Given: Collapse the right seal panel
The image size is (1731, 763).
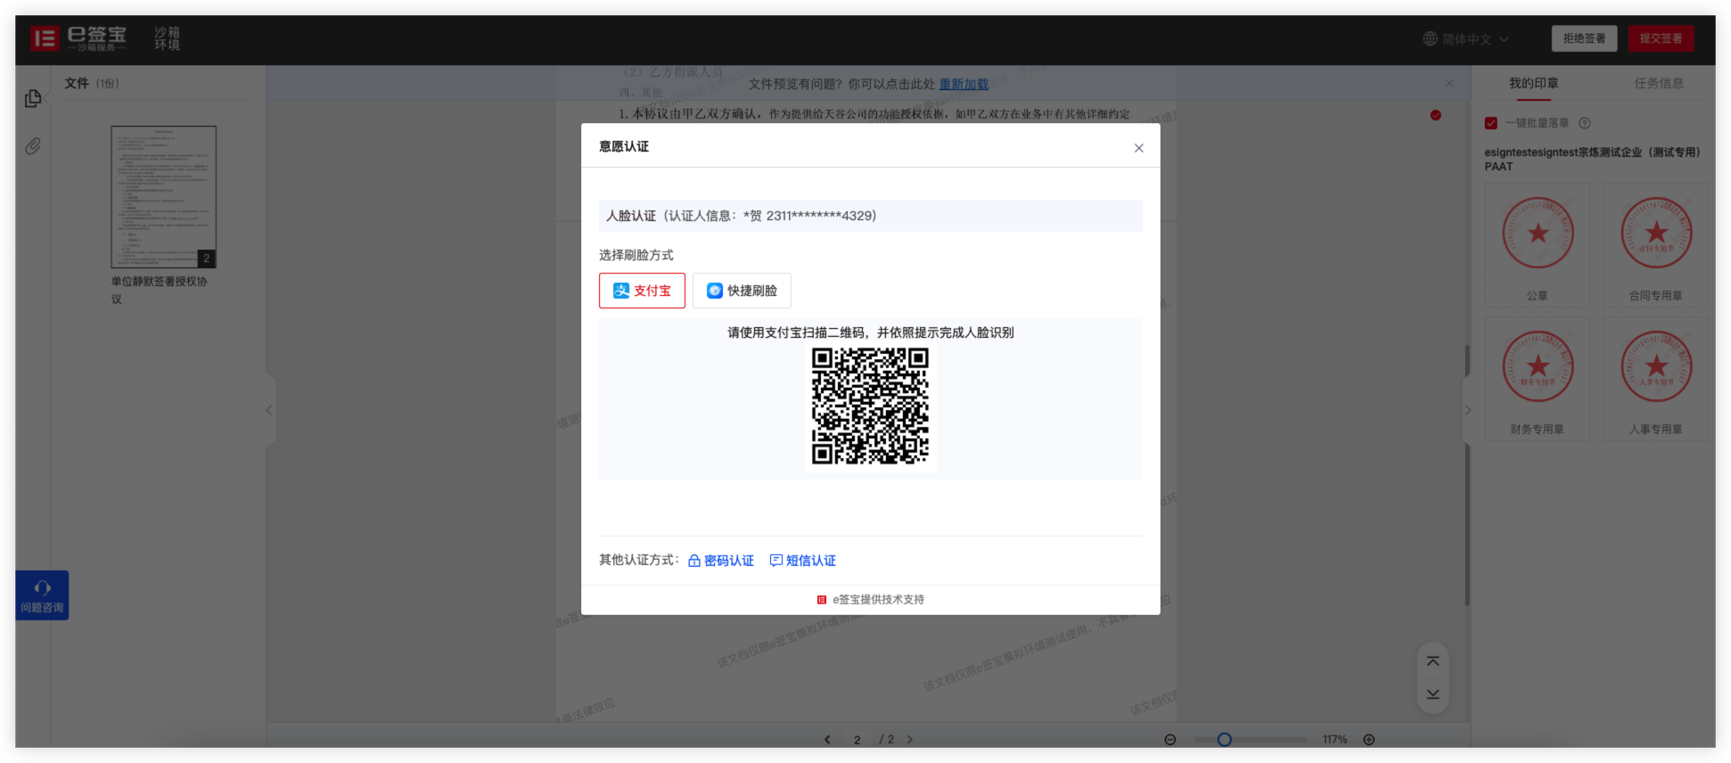Looking at the screenshot, I should click(x=1467, y=410).
